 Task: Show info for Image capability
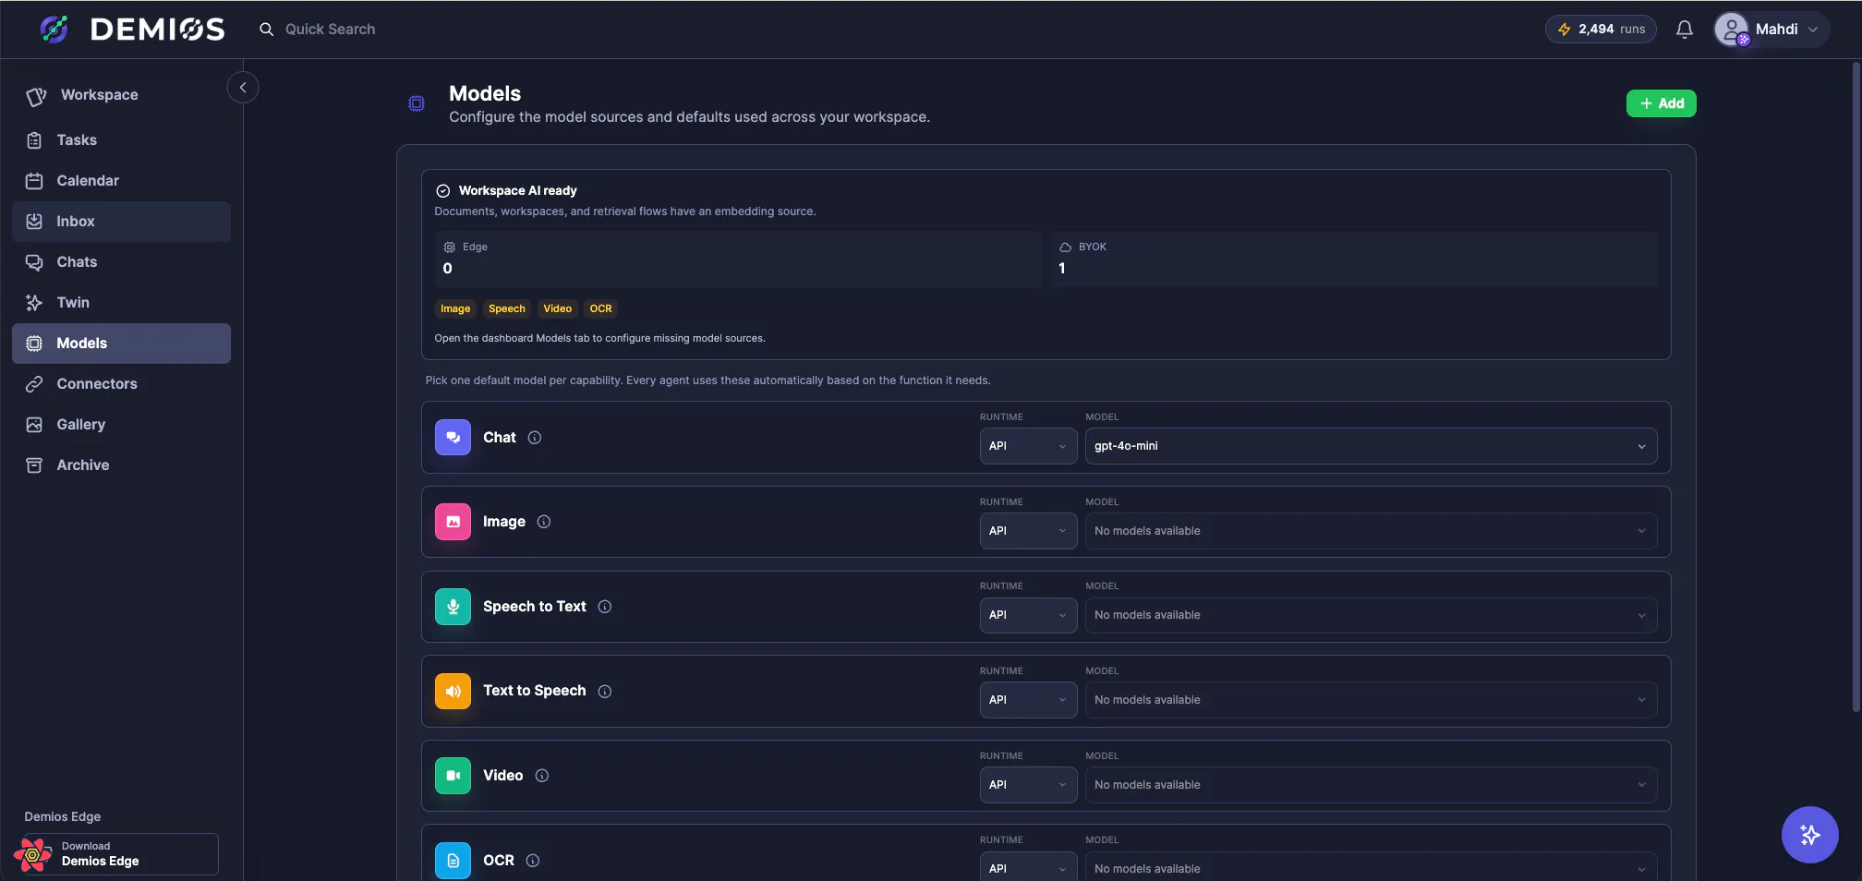543,522
